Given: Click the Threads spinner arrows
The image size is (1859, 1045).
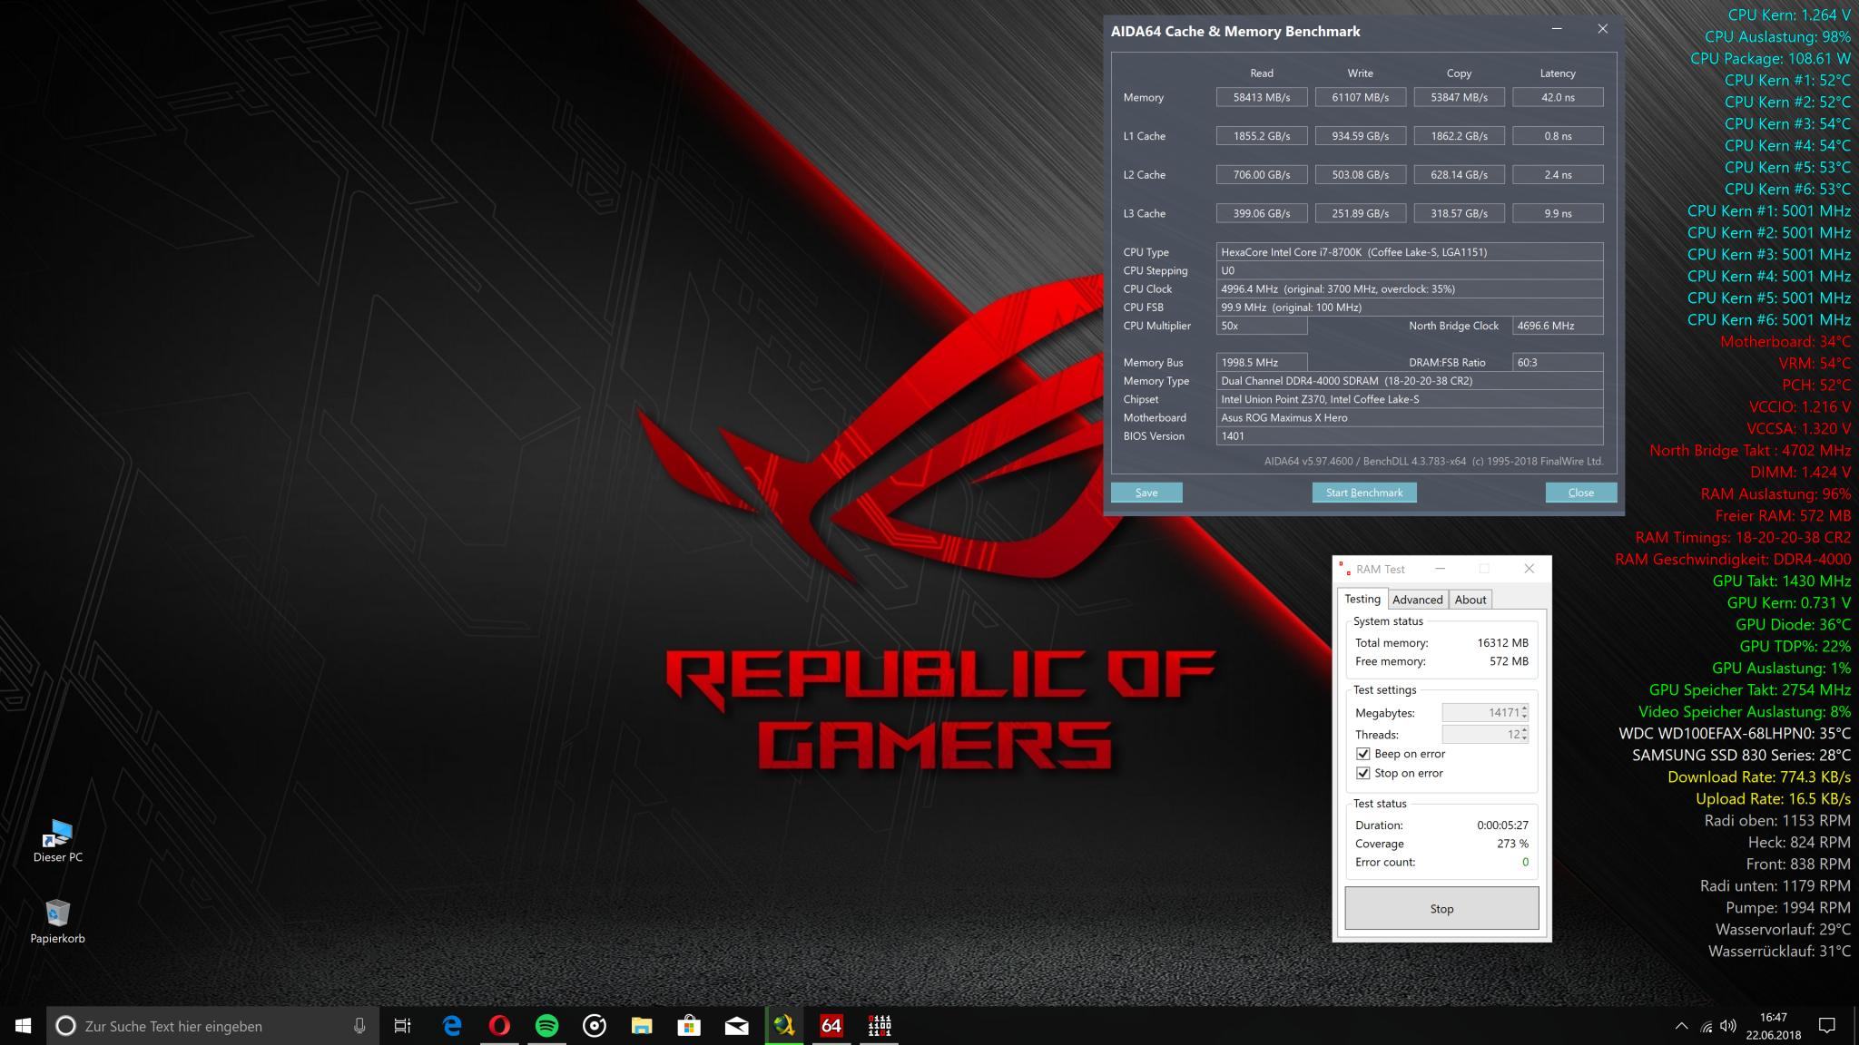Looking at the screenshot, I should coord(1524,734).
